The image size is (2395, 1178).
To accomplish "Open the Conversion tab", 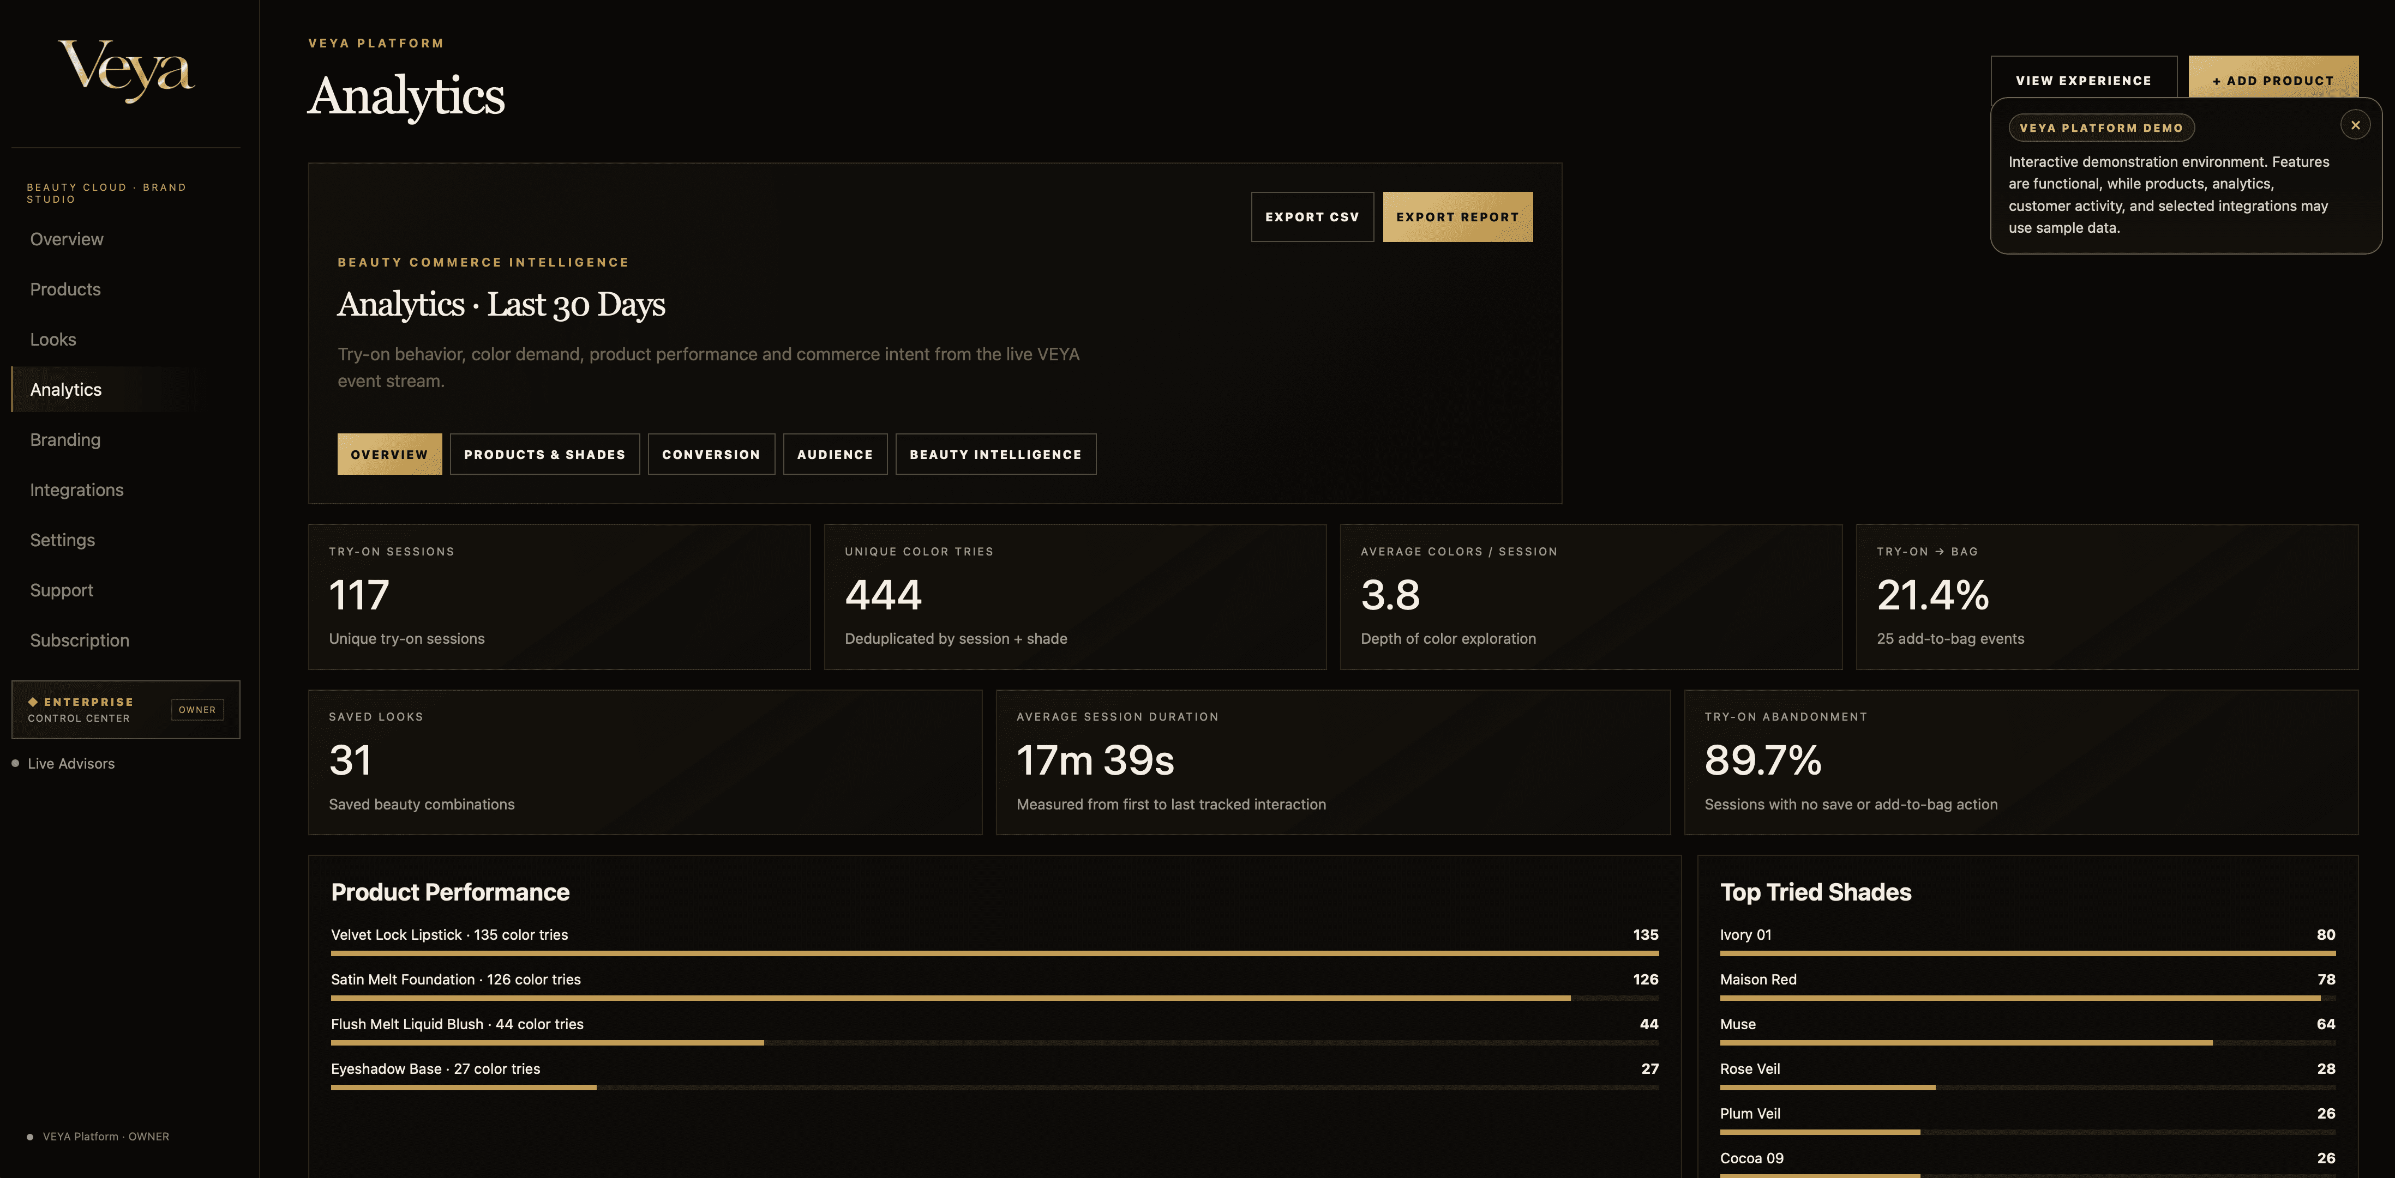I will tap(711, 454).
